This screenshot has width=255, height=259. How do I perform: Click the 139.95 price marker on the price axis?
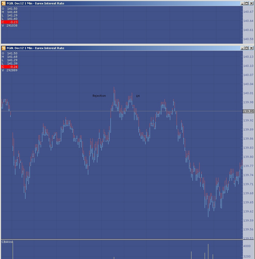tap(249, 111)
